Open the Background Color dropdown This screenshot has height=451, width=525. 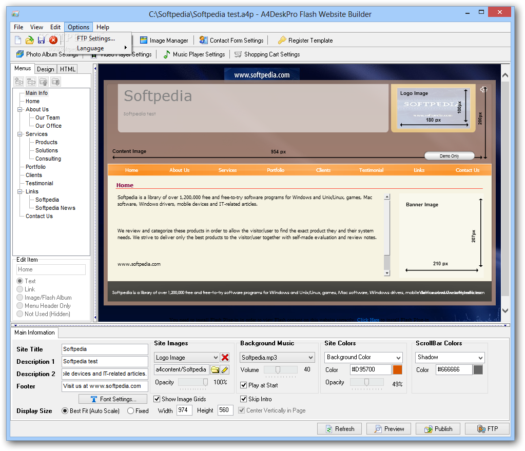tap(363, 357)
